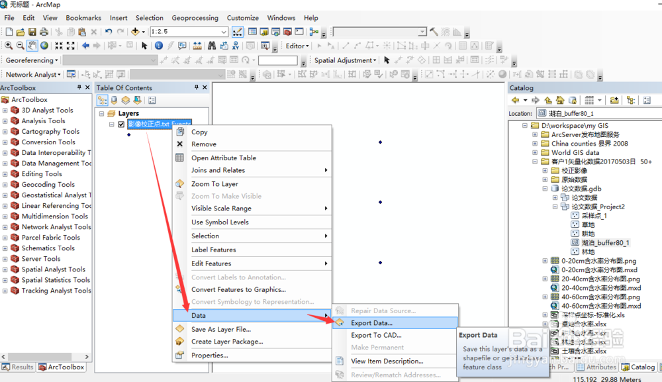Viewport: 662px width, 382px height.
Task: Click the Print icon in Standard toolbar
Action: [x=44, y=32]
